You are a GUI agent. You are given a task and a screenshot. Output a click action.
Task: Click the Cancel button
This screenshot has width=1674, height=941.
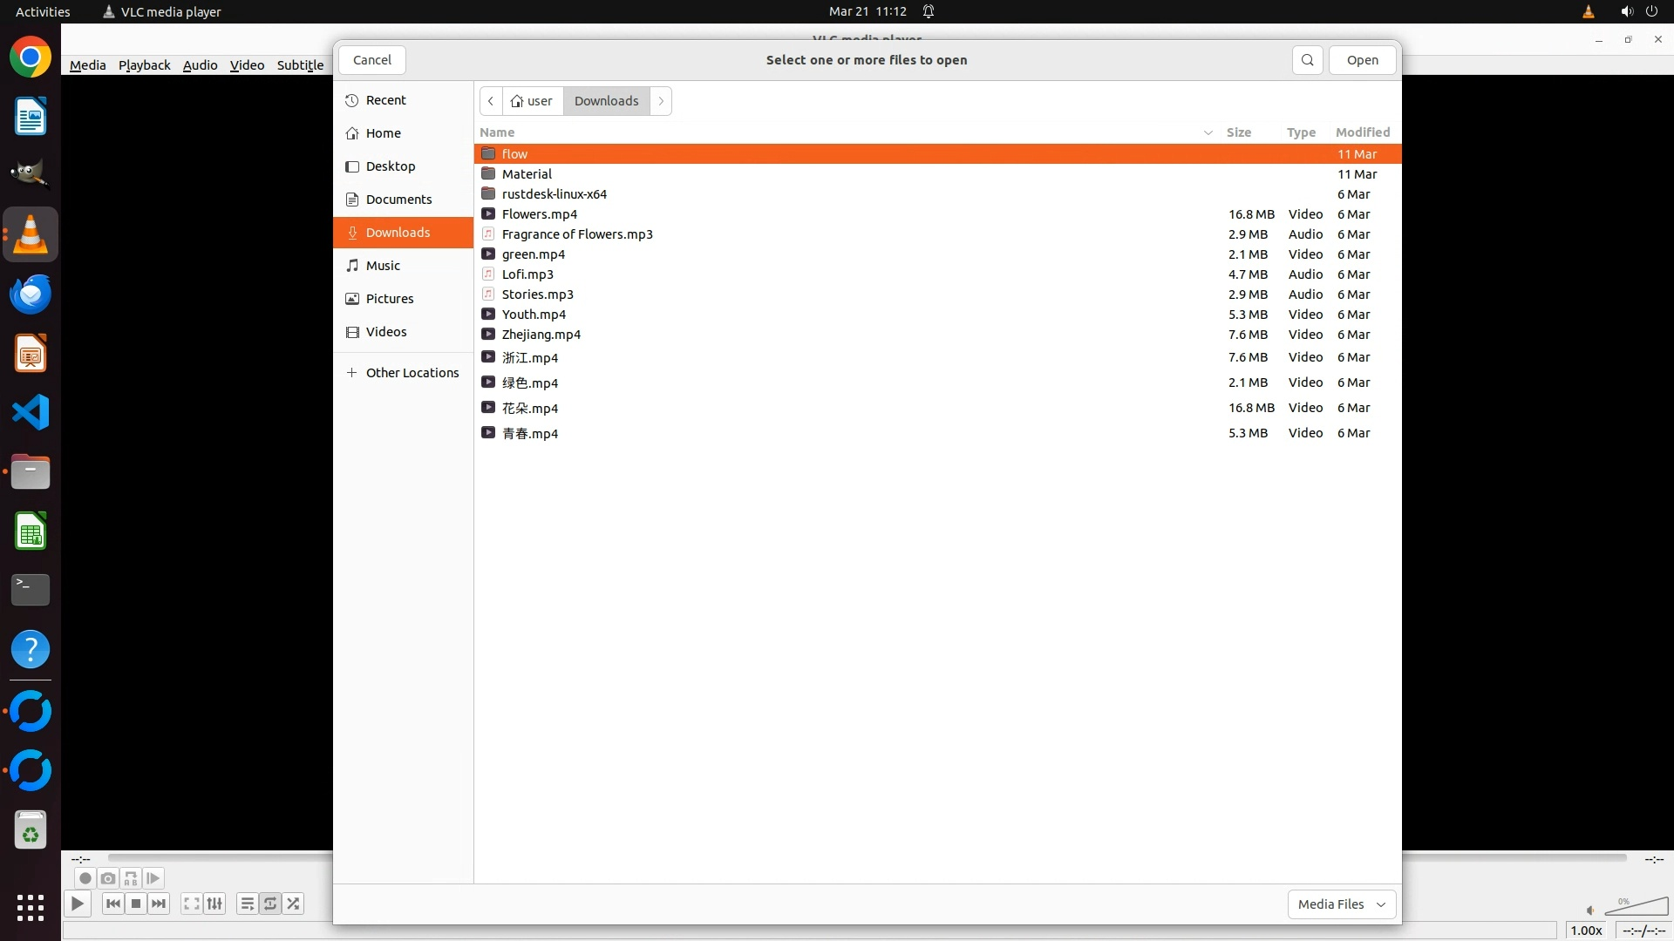pyautogui.click(x=372, y=60)
